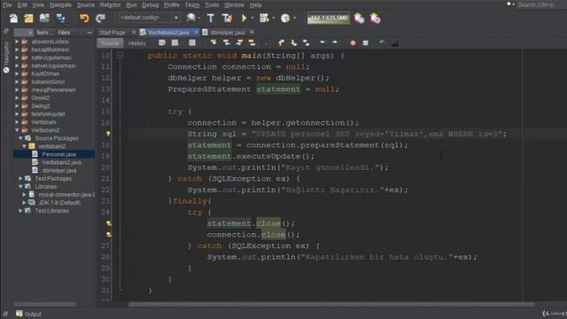Run the project with the green play icon
This screenshot has height=319, width=567.
coord(245,18)
